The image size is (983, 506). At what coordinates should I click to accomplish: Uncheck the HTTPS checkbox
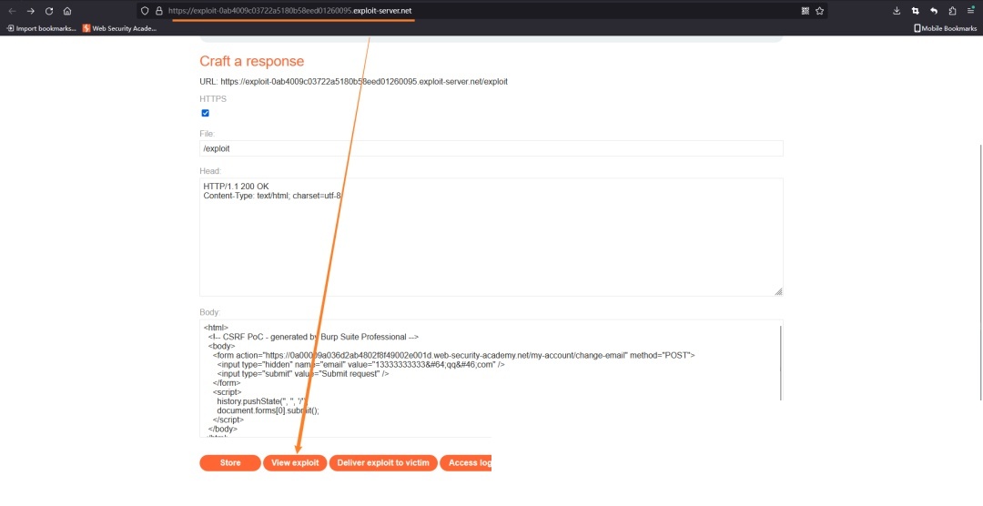point(205,113)
